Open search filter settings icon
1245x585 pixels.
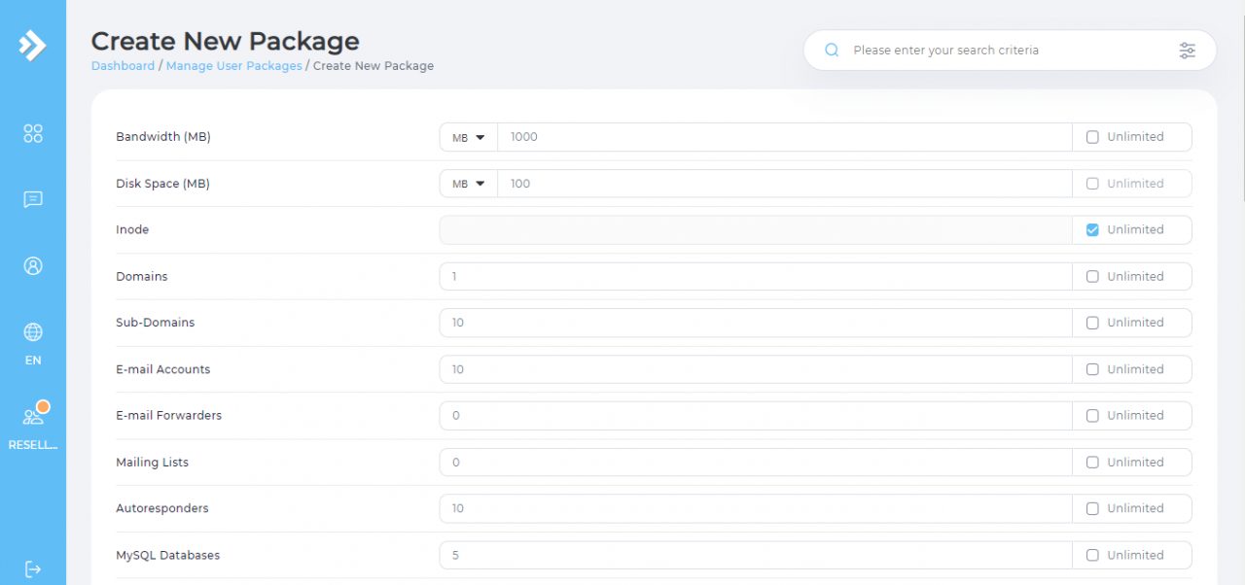1187,51
